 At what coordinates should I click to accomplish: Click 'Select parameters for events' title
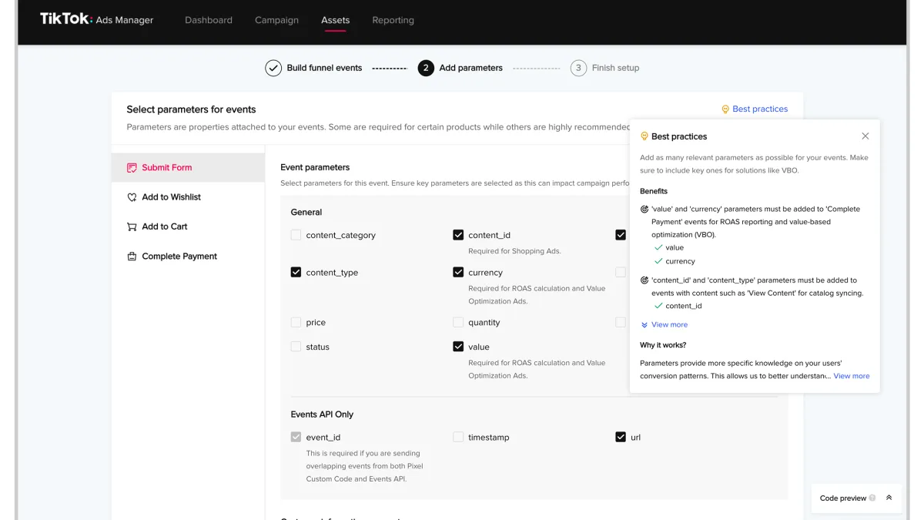click(x=191, y=109)
